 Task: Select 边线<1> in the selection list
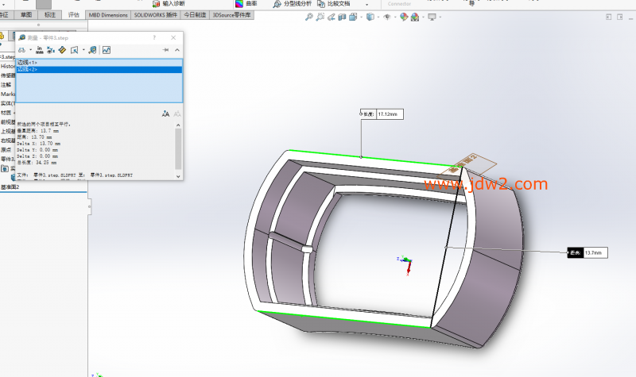27,62
